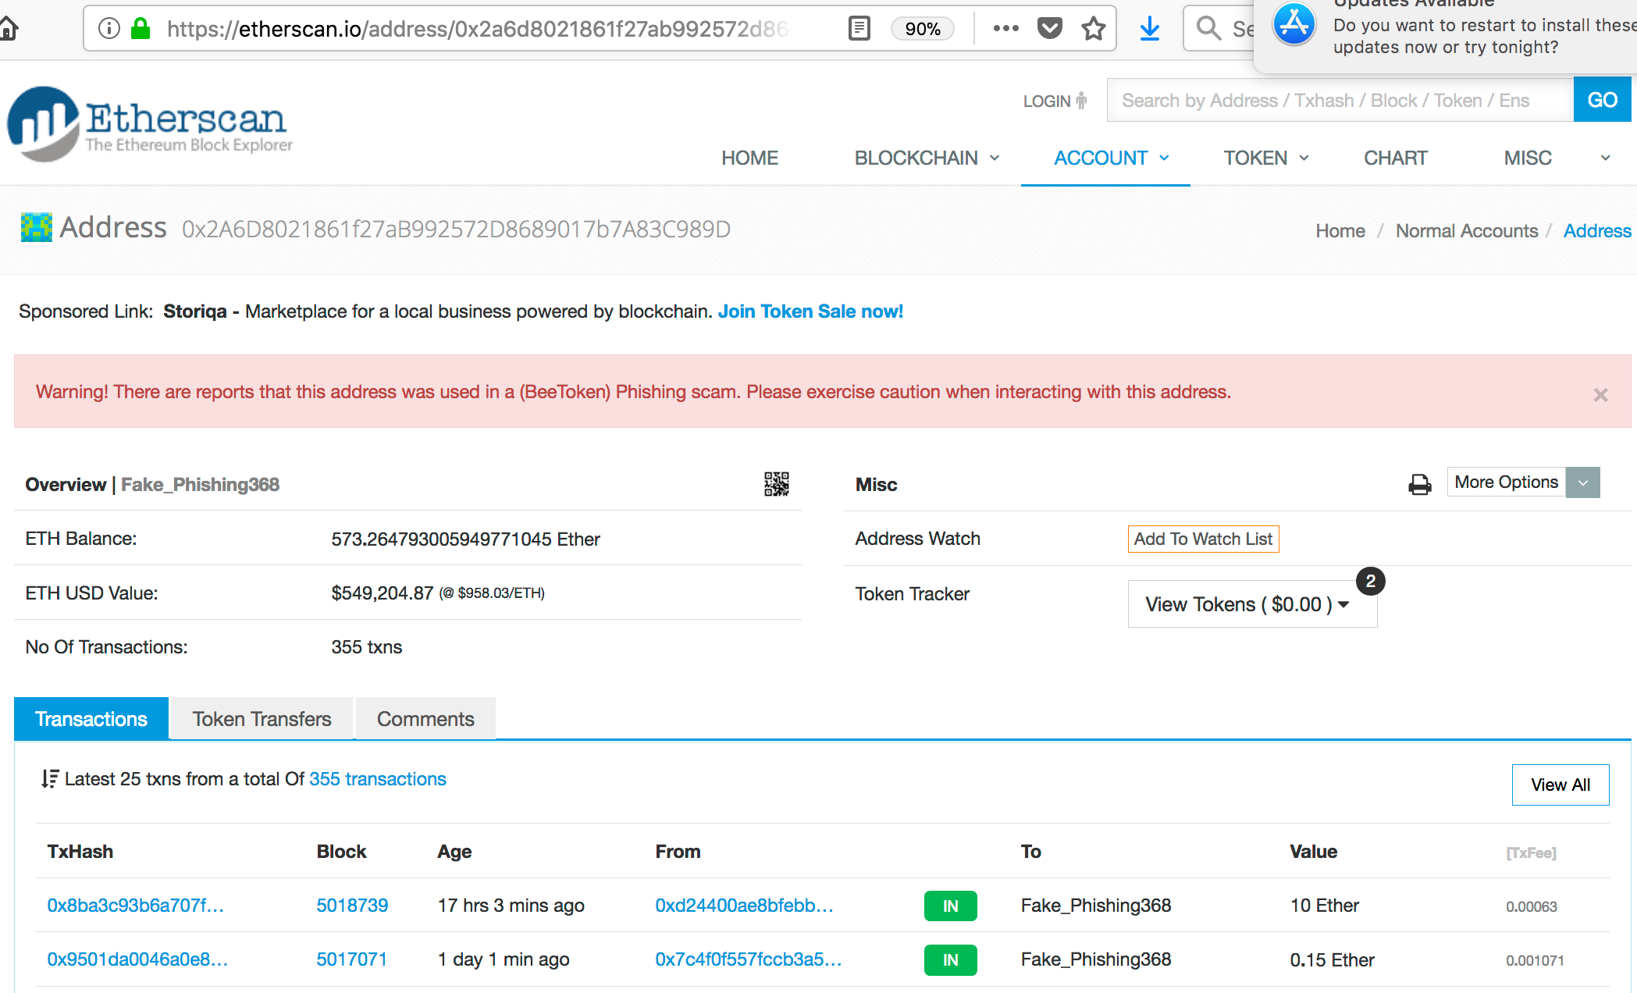This screenshot has width=1637, height=993.
Task: Open browser downloads arrow
Action: click(x=1150, y=29)
